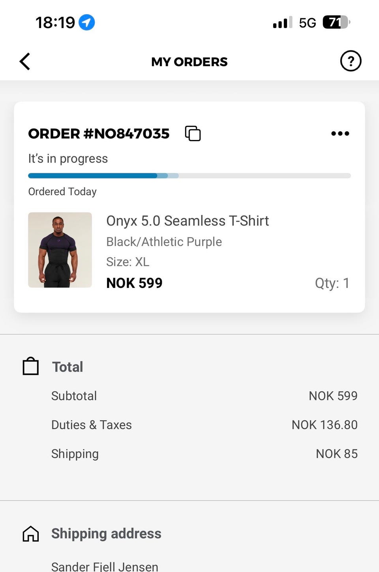The width and height of the screenshot is (379, 572).
Task: Select the Shipping address section header
Action: [106, 534]
